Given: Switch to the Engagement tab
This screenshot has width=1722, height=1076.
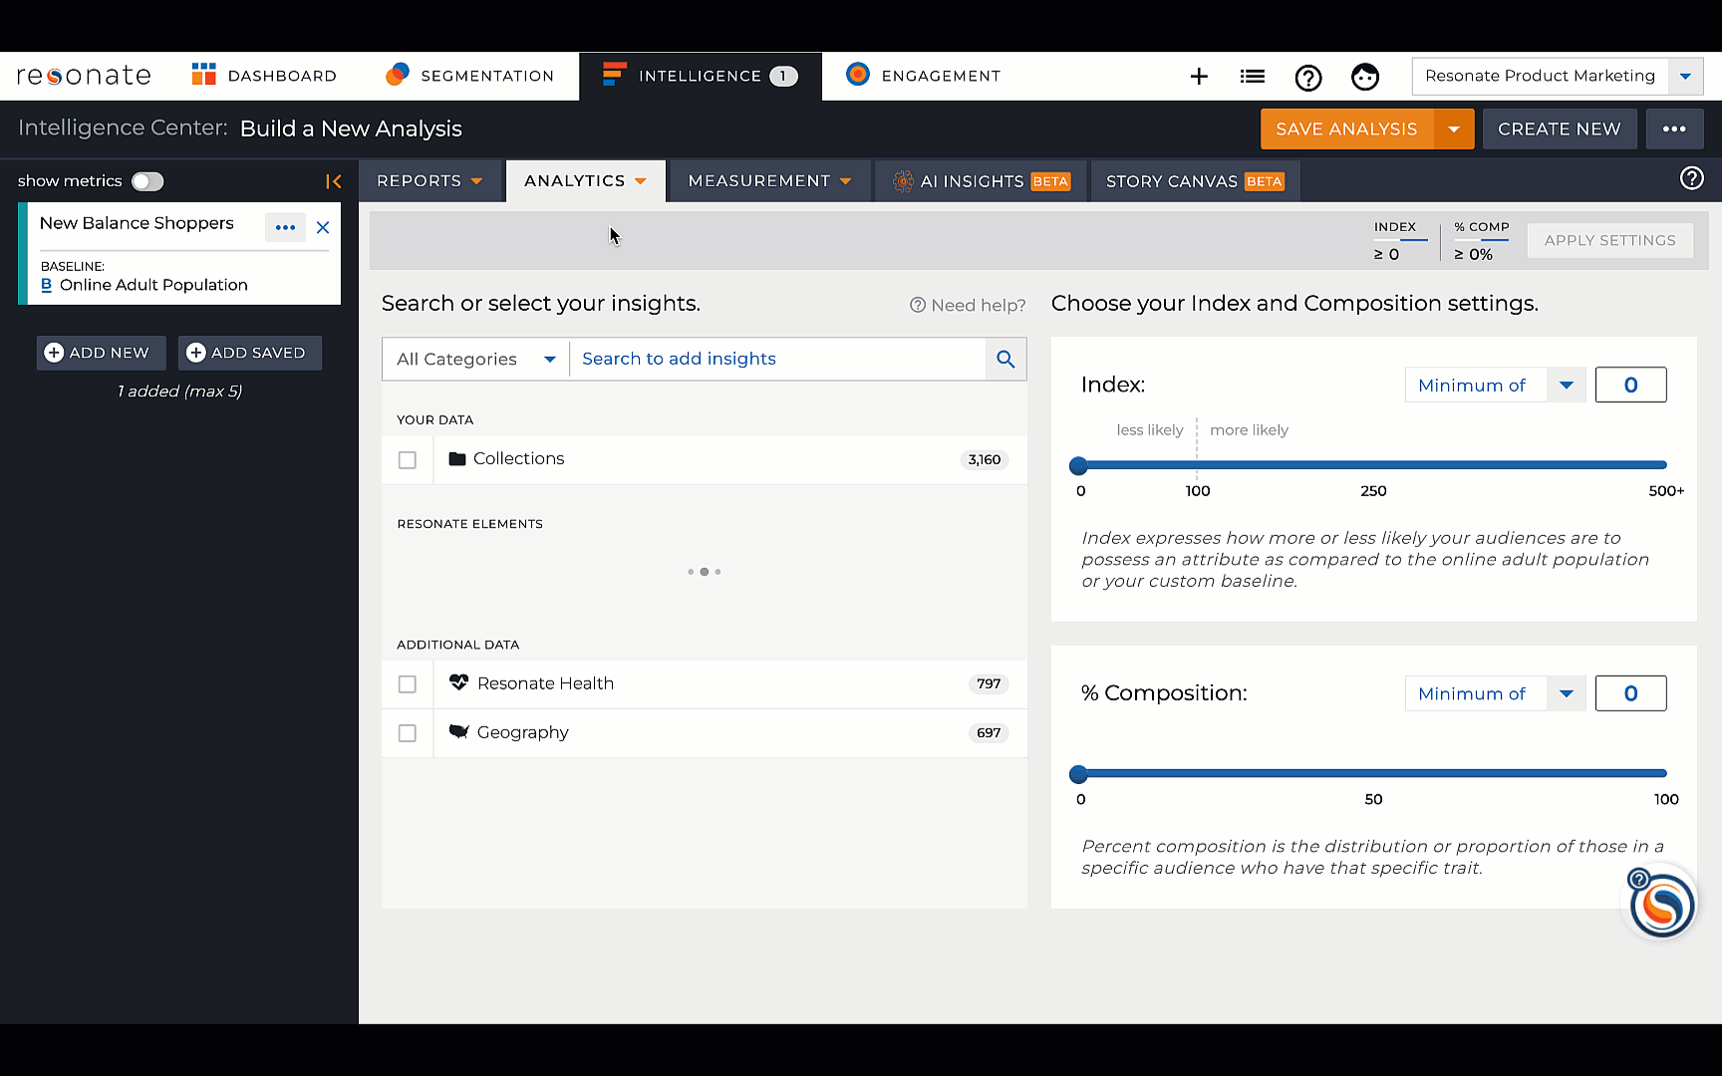Looking at the screenshot, I should [923, 76].
